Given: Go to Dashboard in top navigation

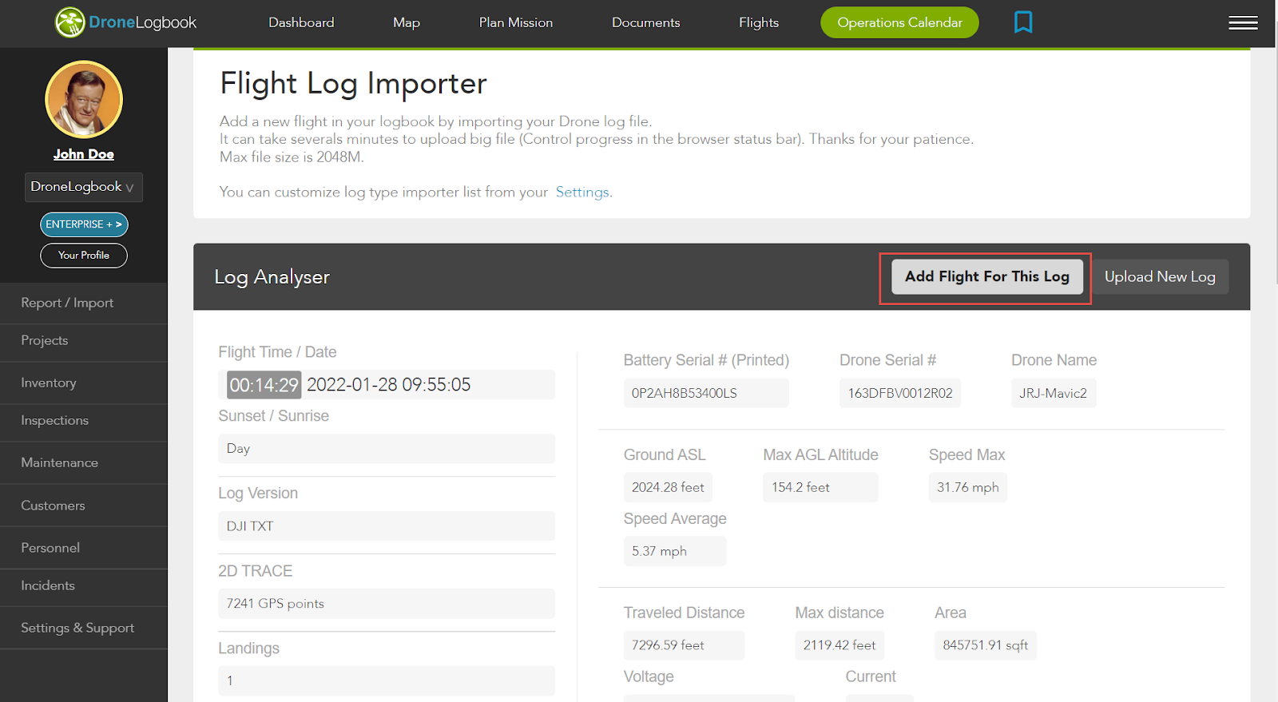Looking at the screenshot, I should click(x=301, y=22).
